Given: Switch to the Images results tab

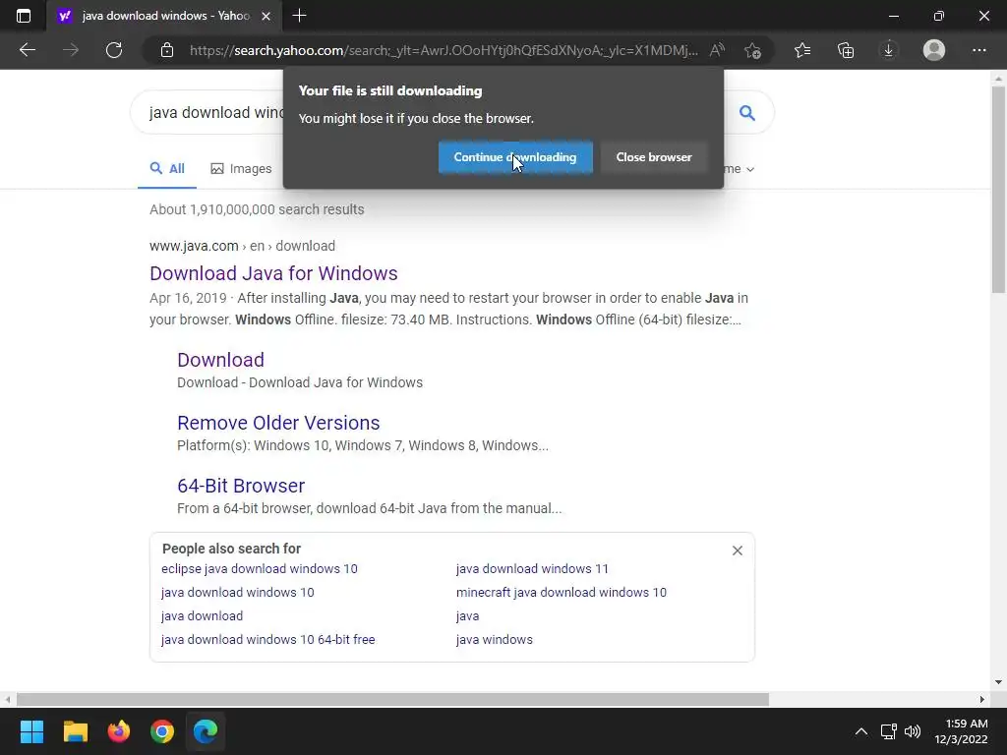Looking at the screenshot, I should 242,169.
